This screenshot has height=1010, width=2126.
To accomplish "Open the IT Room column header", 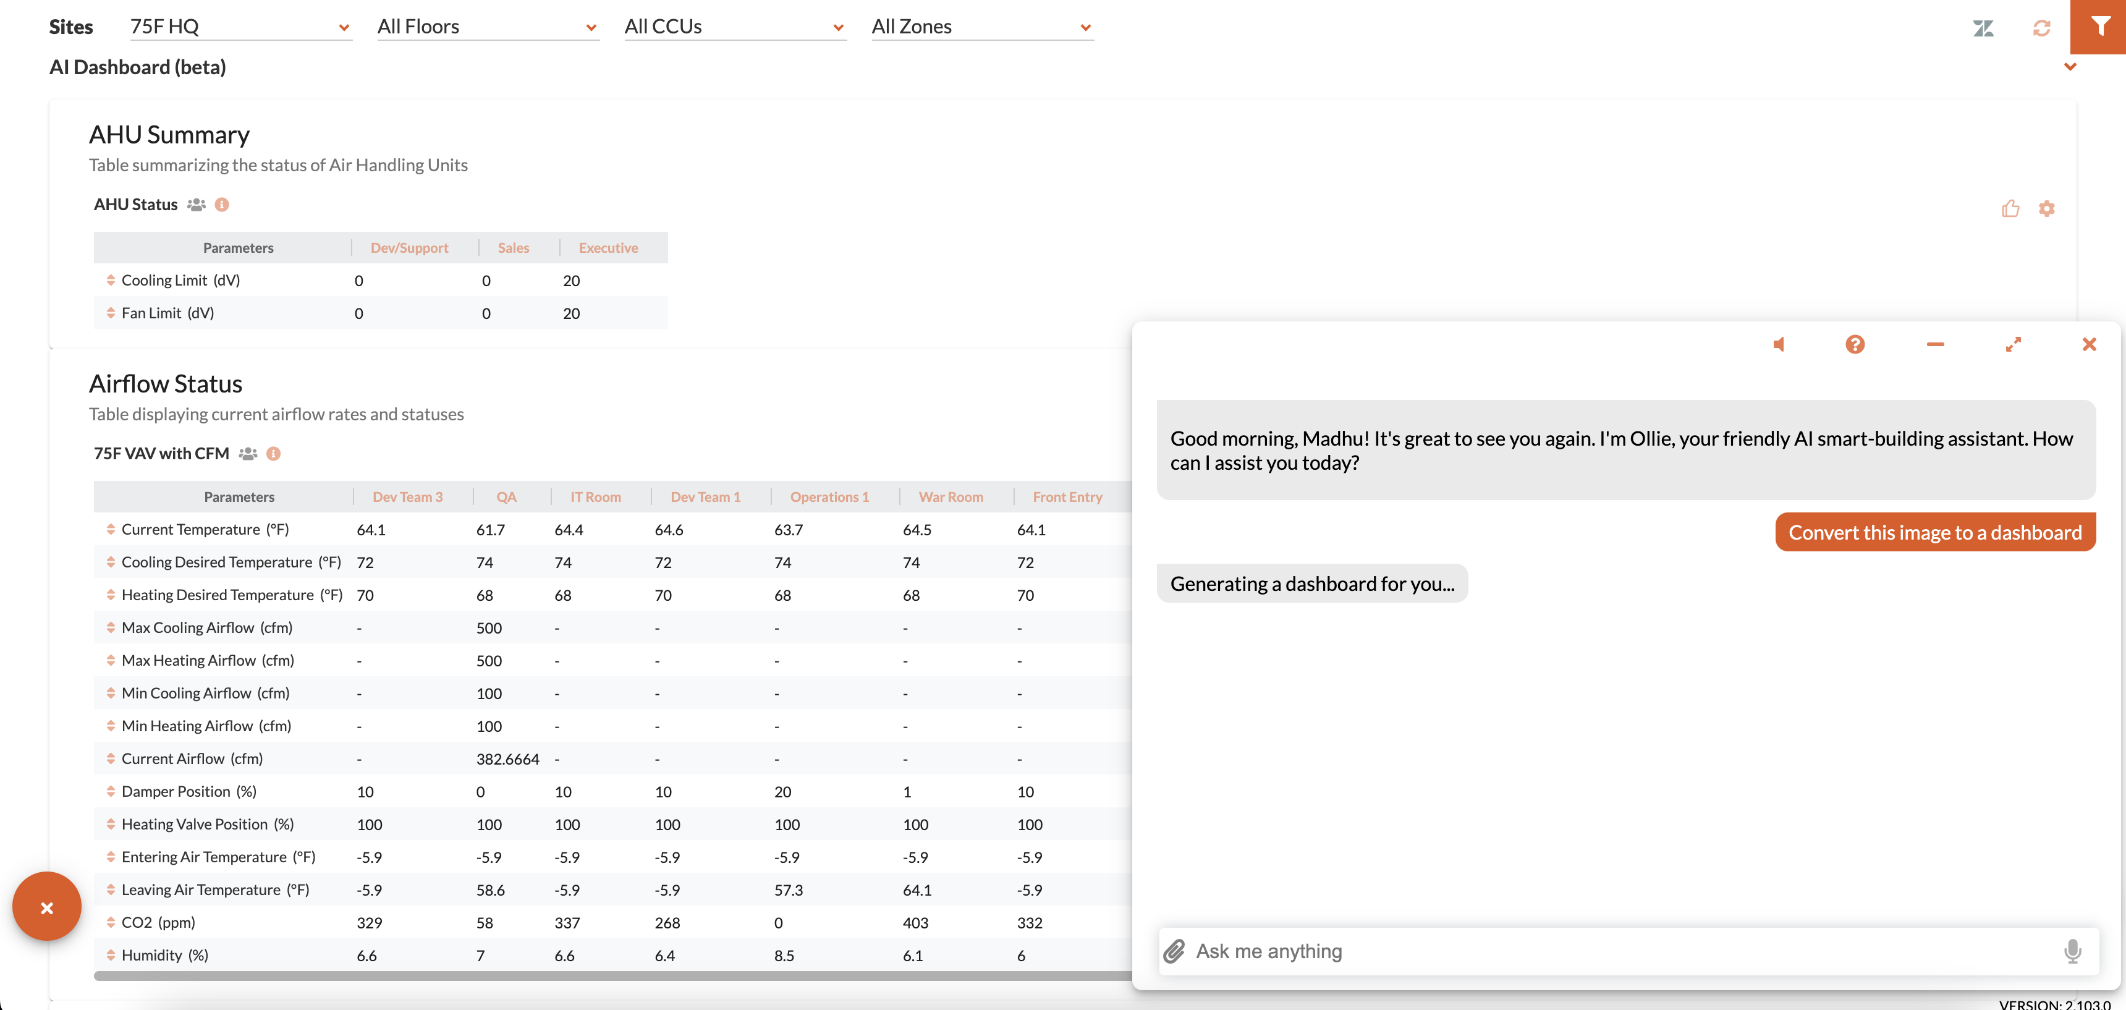I will [595, 498].
